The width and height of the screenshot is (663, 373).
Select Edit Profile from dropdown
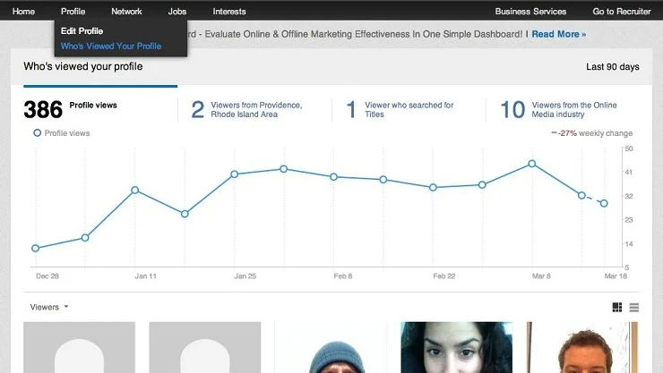pyautogui.click(x=82, y=30)
